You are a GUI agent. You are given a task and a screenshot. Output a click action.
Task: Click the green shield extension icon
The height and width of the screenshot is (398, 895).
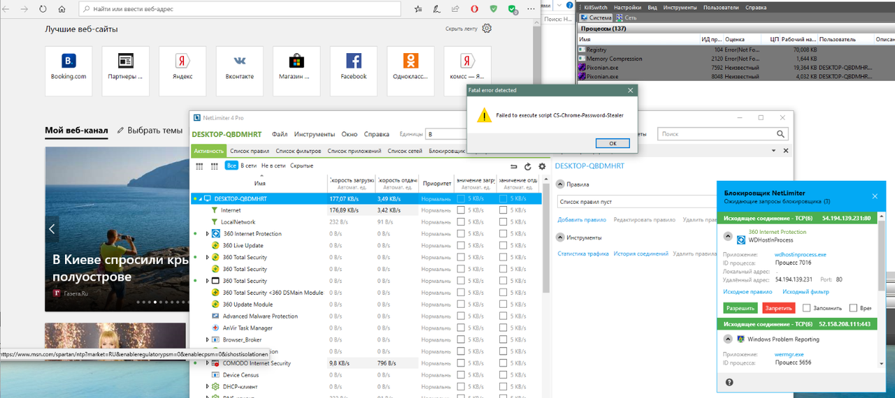click(x=494, y=9)
